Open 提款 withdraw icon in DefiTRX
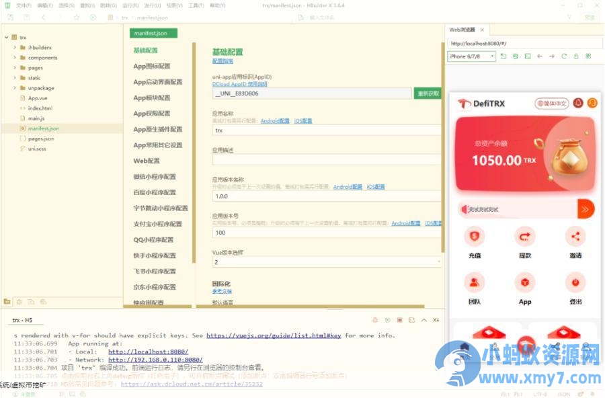The image size is (605, 398). tap(525, 236)
